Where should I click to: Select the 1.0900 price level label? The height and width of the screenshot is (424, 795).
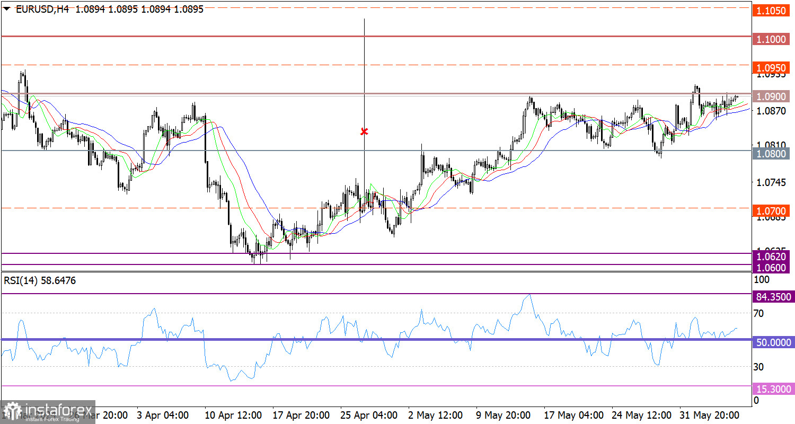click(772, 96)
